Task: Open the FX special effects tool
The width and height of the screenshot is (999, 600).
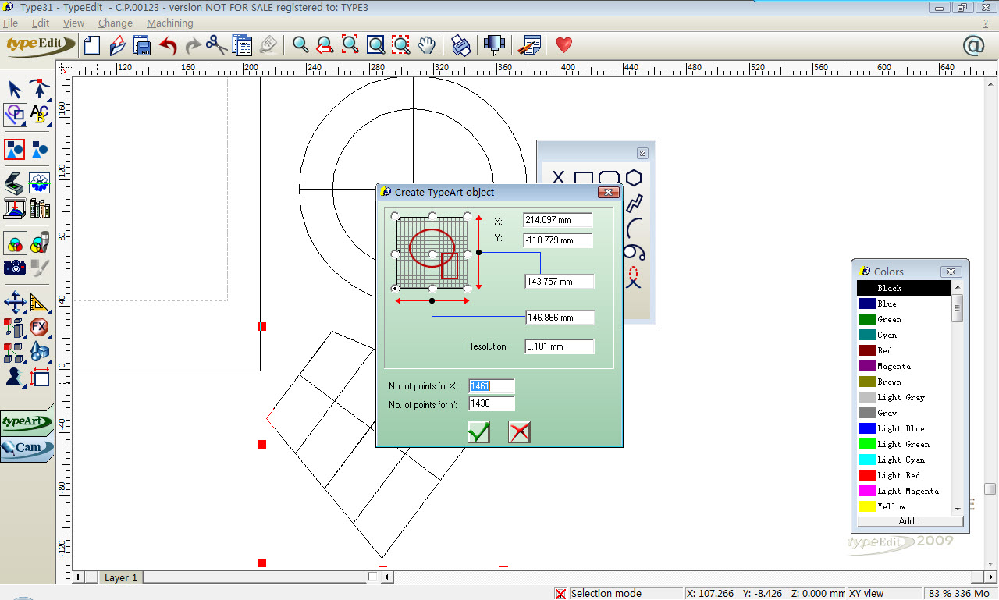Action: pyautogui.click(x=40, y=327)
